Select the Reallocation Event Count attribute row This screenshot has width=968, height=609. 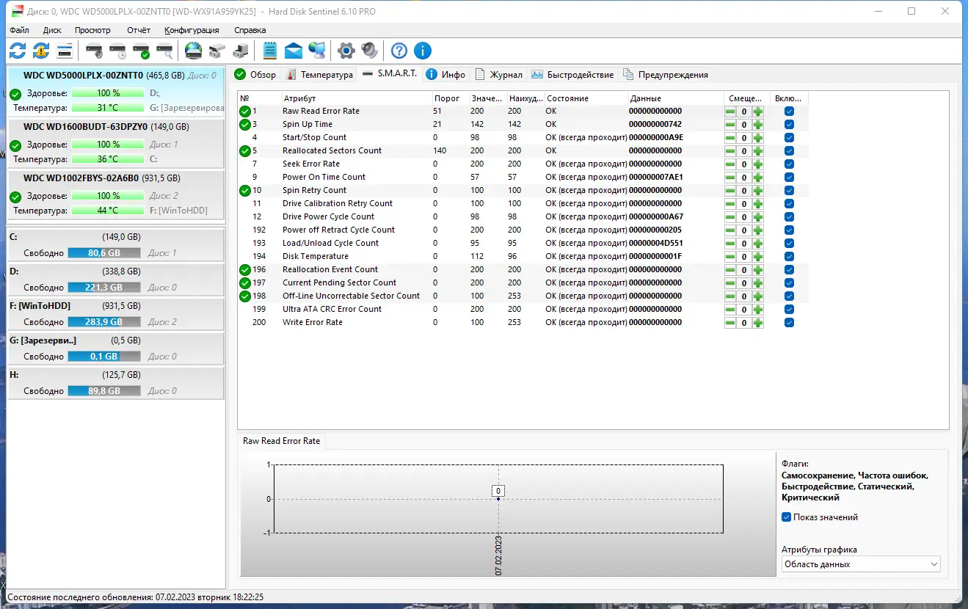pos(521,270)
